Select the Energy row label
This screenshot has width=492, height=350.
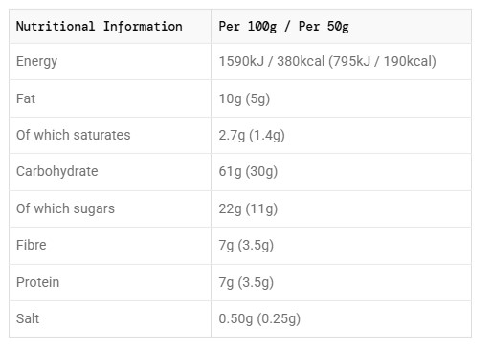37,61
